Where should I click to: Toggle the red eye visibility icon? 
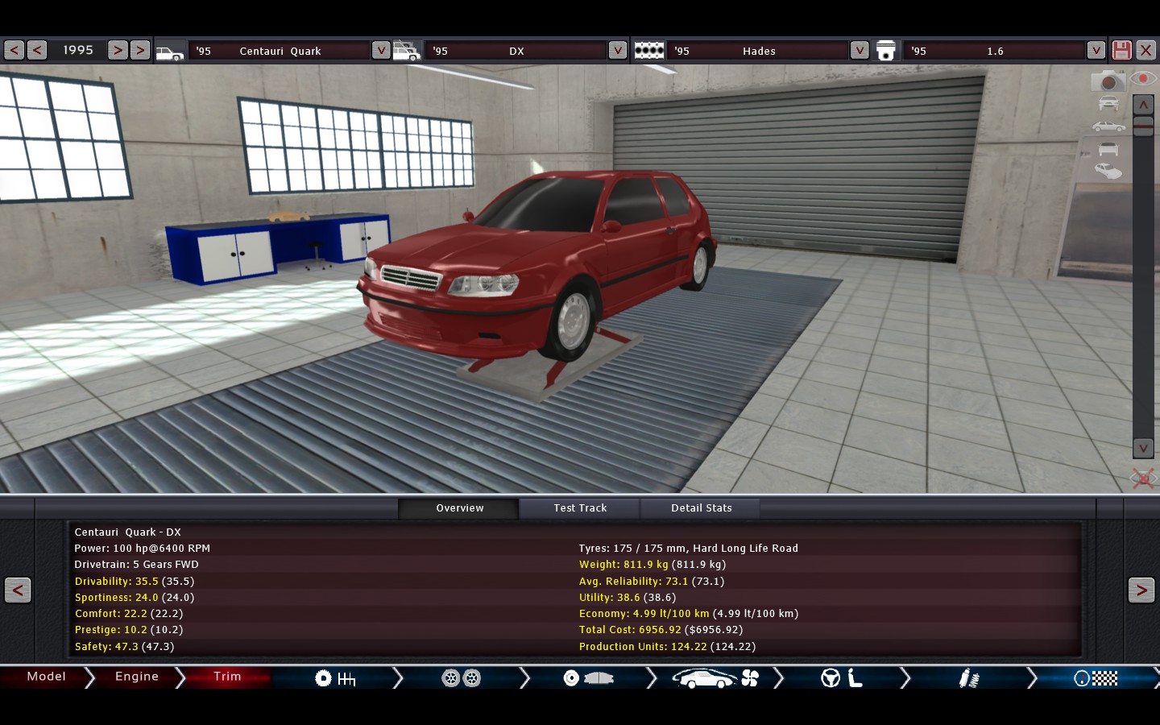coord(1142,79)
